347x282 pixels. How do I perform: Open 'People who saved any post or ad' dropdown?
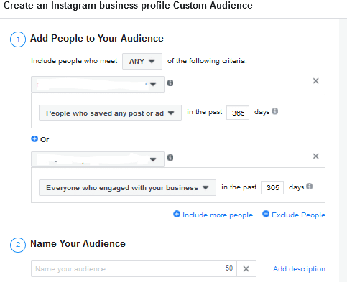[x=110, y=113]
